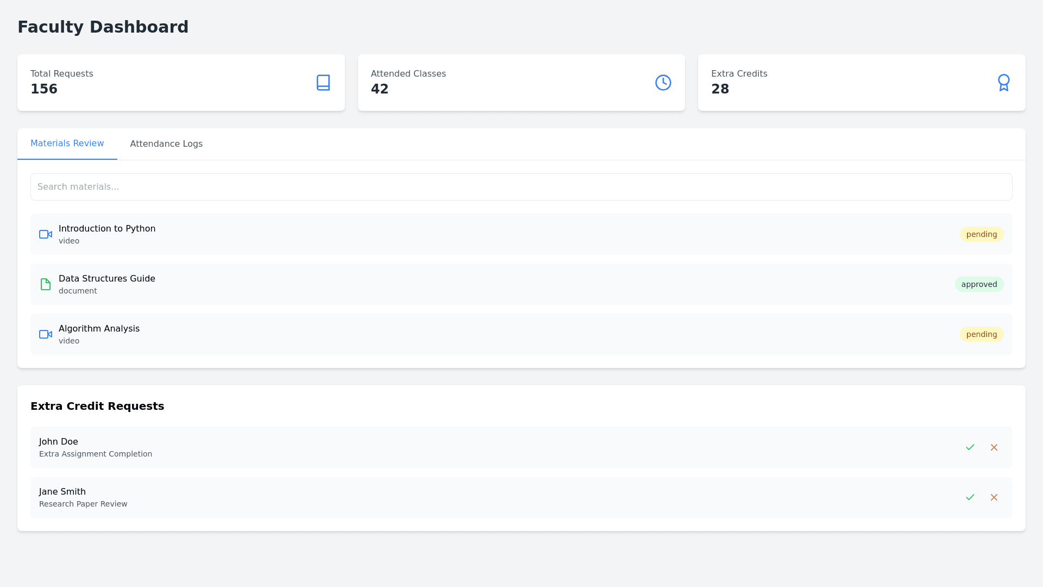The height and width of the screenshot is (587, 1043).
Task: Click the video icon for Introduction to Python
Action: coord(46,234)
